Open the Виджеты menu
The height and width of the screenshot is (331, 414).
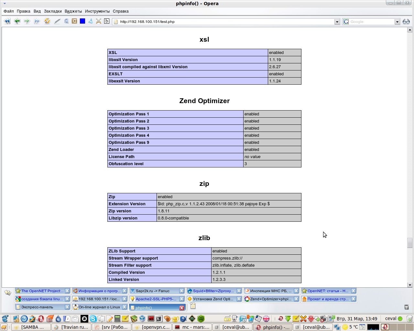73,11
